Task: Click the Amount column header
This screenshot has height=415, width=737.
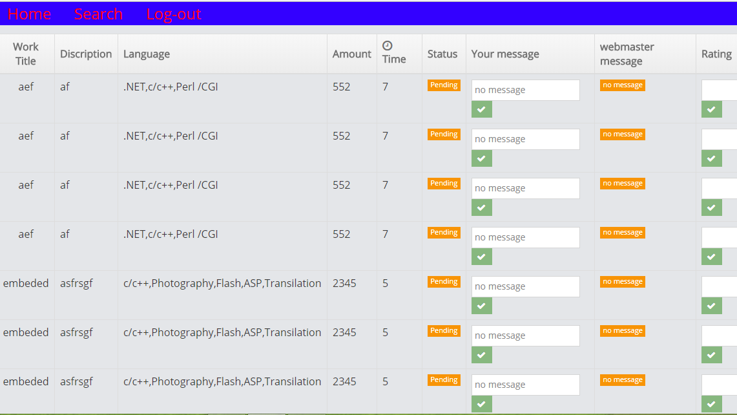Action: coord(351,54)
